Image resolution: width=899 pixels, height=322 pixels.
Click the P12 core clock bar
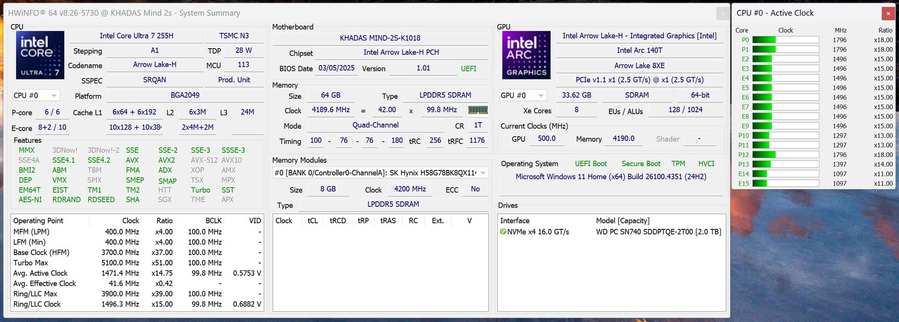point(785,155)
